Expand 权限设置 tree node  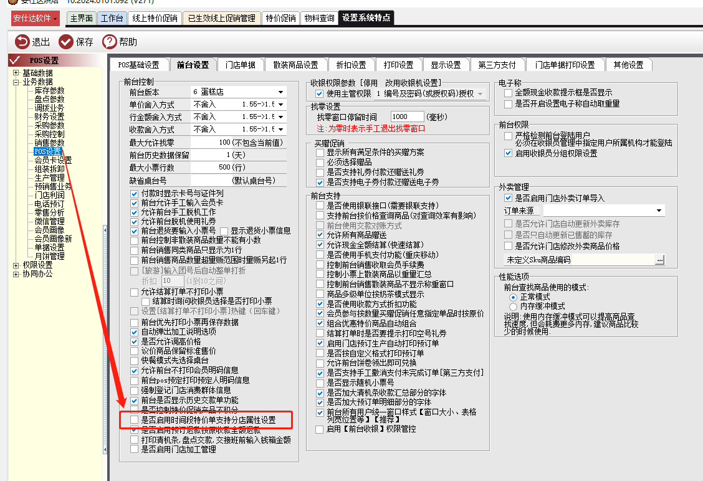tap(16, 265)
